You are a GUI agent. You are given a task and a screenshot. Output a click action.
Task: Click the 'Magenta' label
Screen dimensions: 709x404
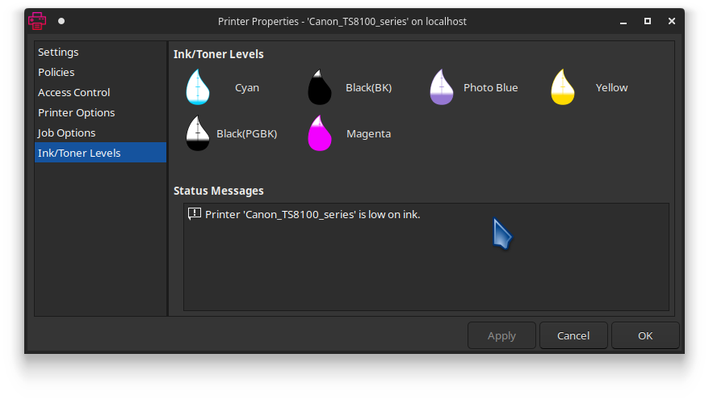[x=368, y=134]
